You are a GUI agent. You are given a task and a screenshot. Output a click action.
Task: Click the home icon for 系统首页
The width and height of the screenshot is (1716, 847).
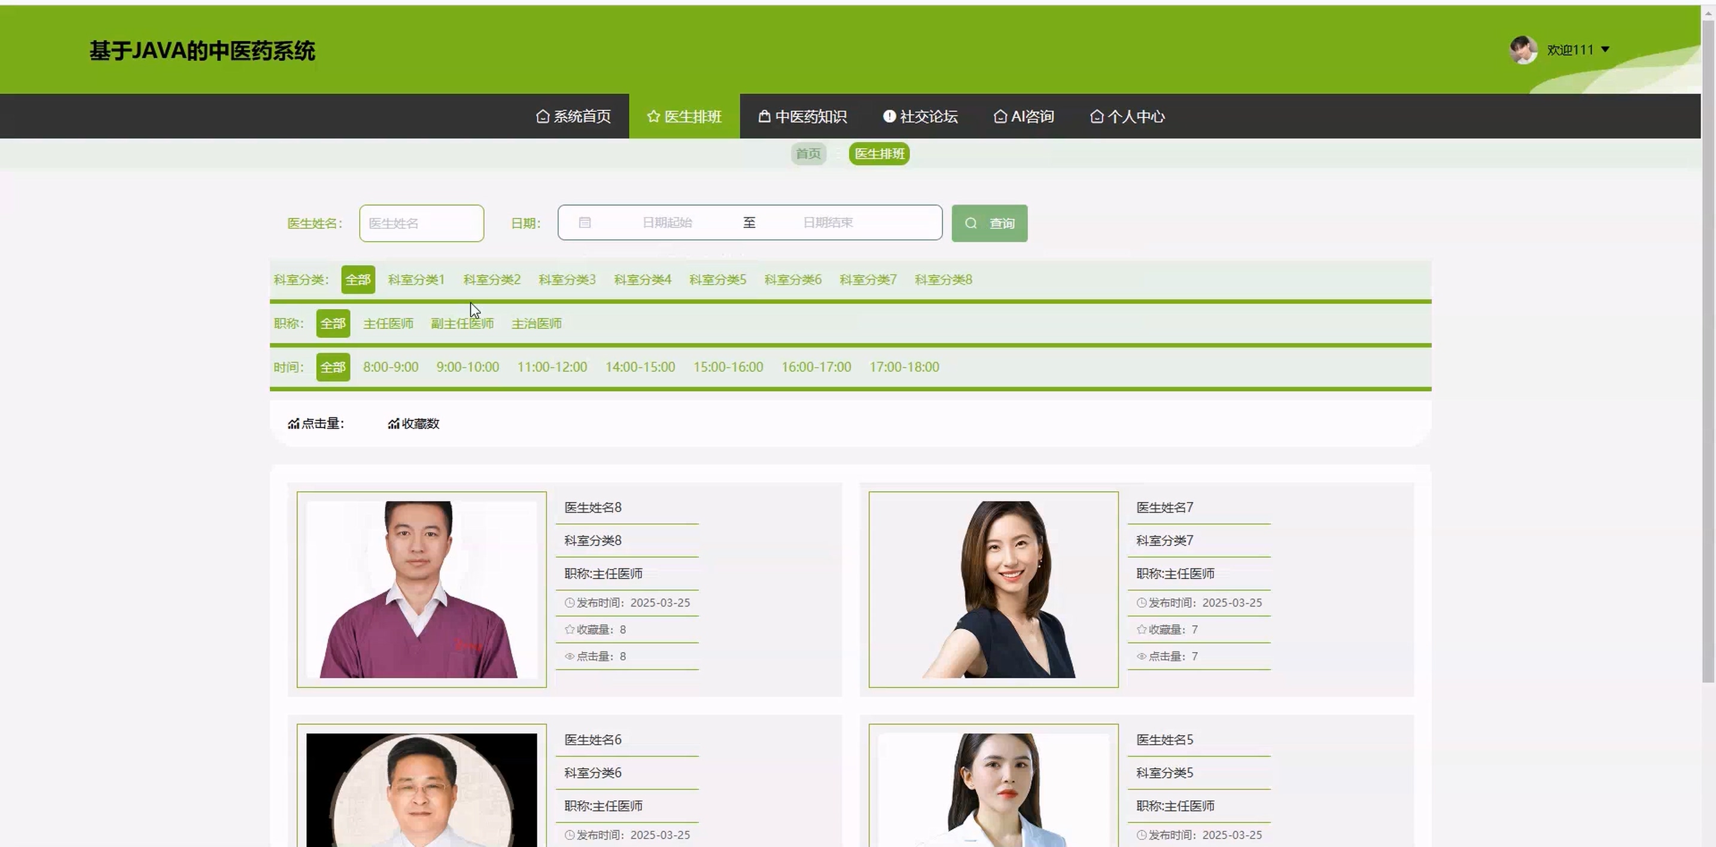(x=542, y=117)
